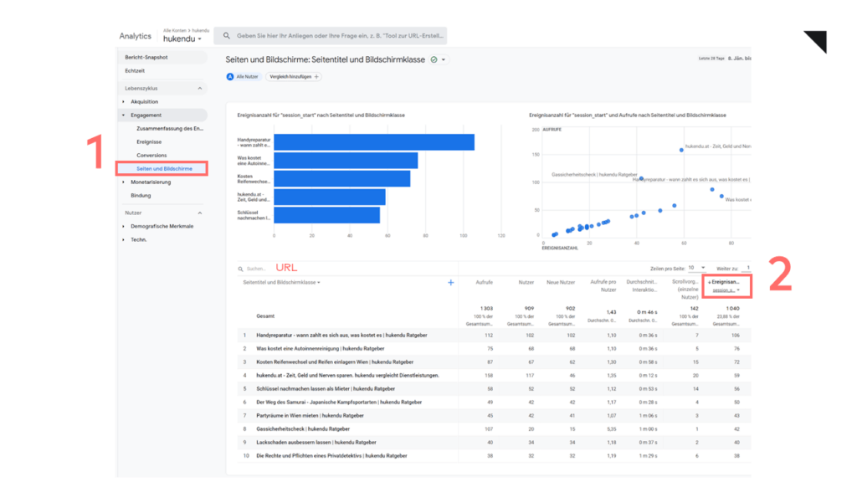Expand the Monetarisierung group
The width and height of the screenshot is (857, 482).
(x=124, y=182)
